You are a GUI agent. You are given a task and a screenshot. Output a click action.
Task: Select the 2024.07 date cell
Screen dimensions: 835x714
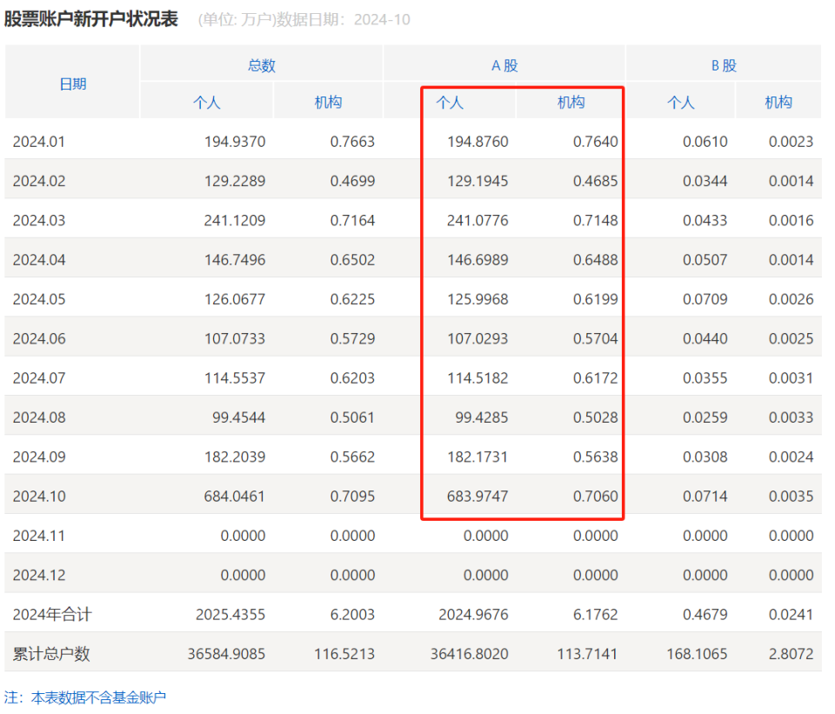39,378
